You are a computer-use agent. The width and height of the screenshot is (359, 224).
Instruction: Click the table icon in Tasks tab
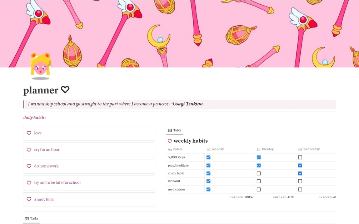point(27,219)
